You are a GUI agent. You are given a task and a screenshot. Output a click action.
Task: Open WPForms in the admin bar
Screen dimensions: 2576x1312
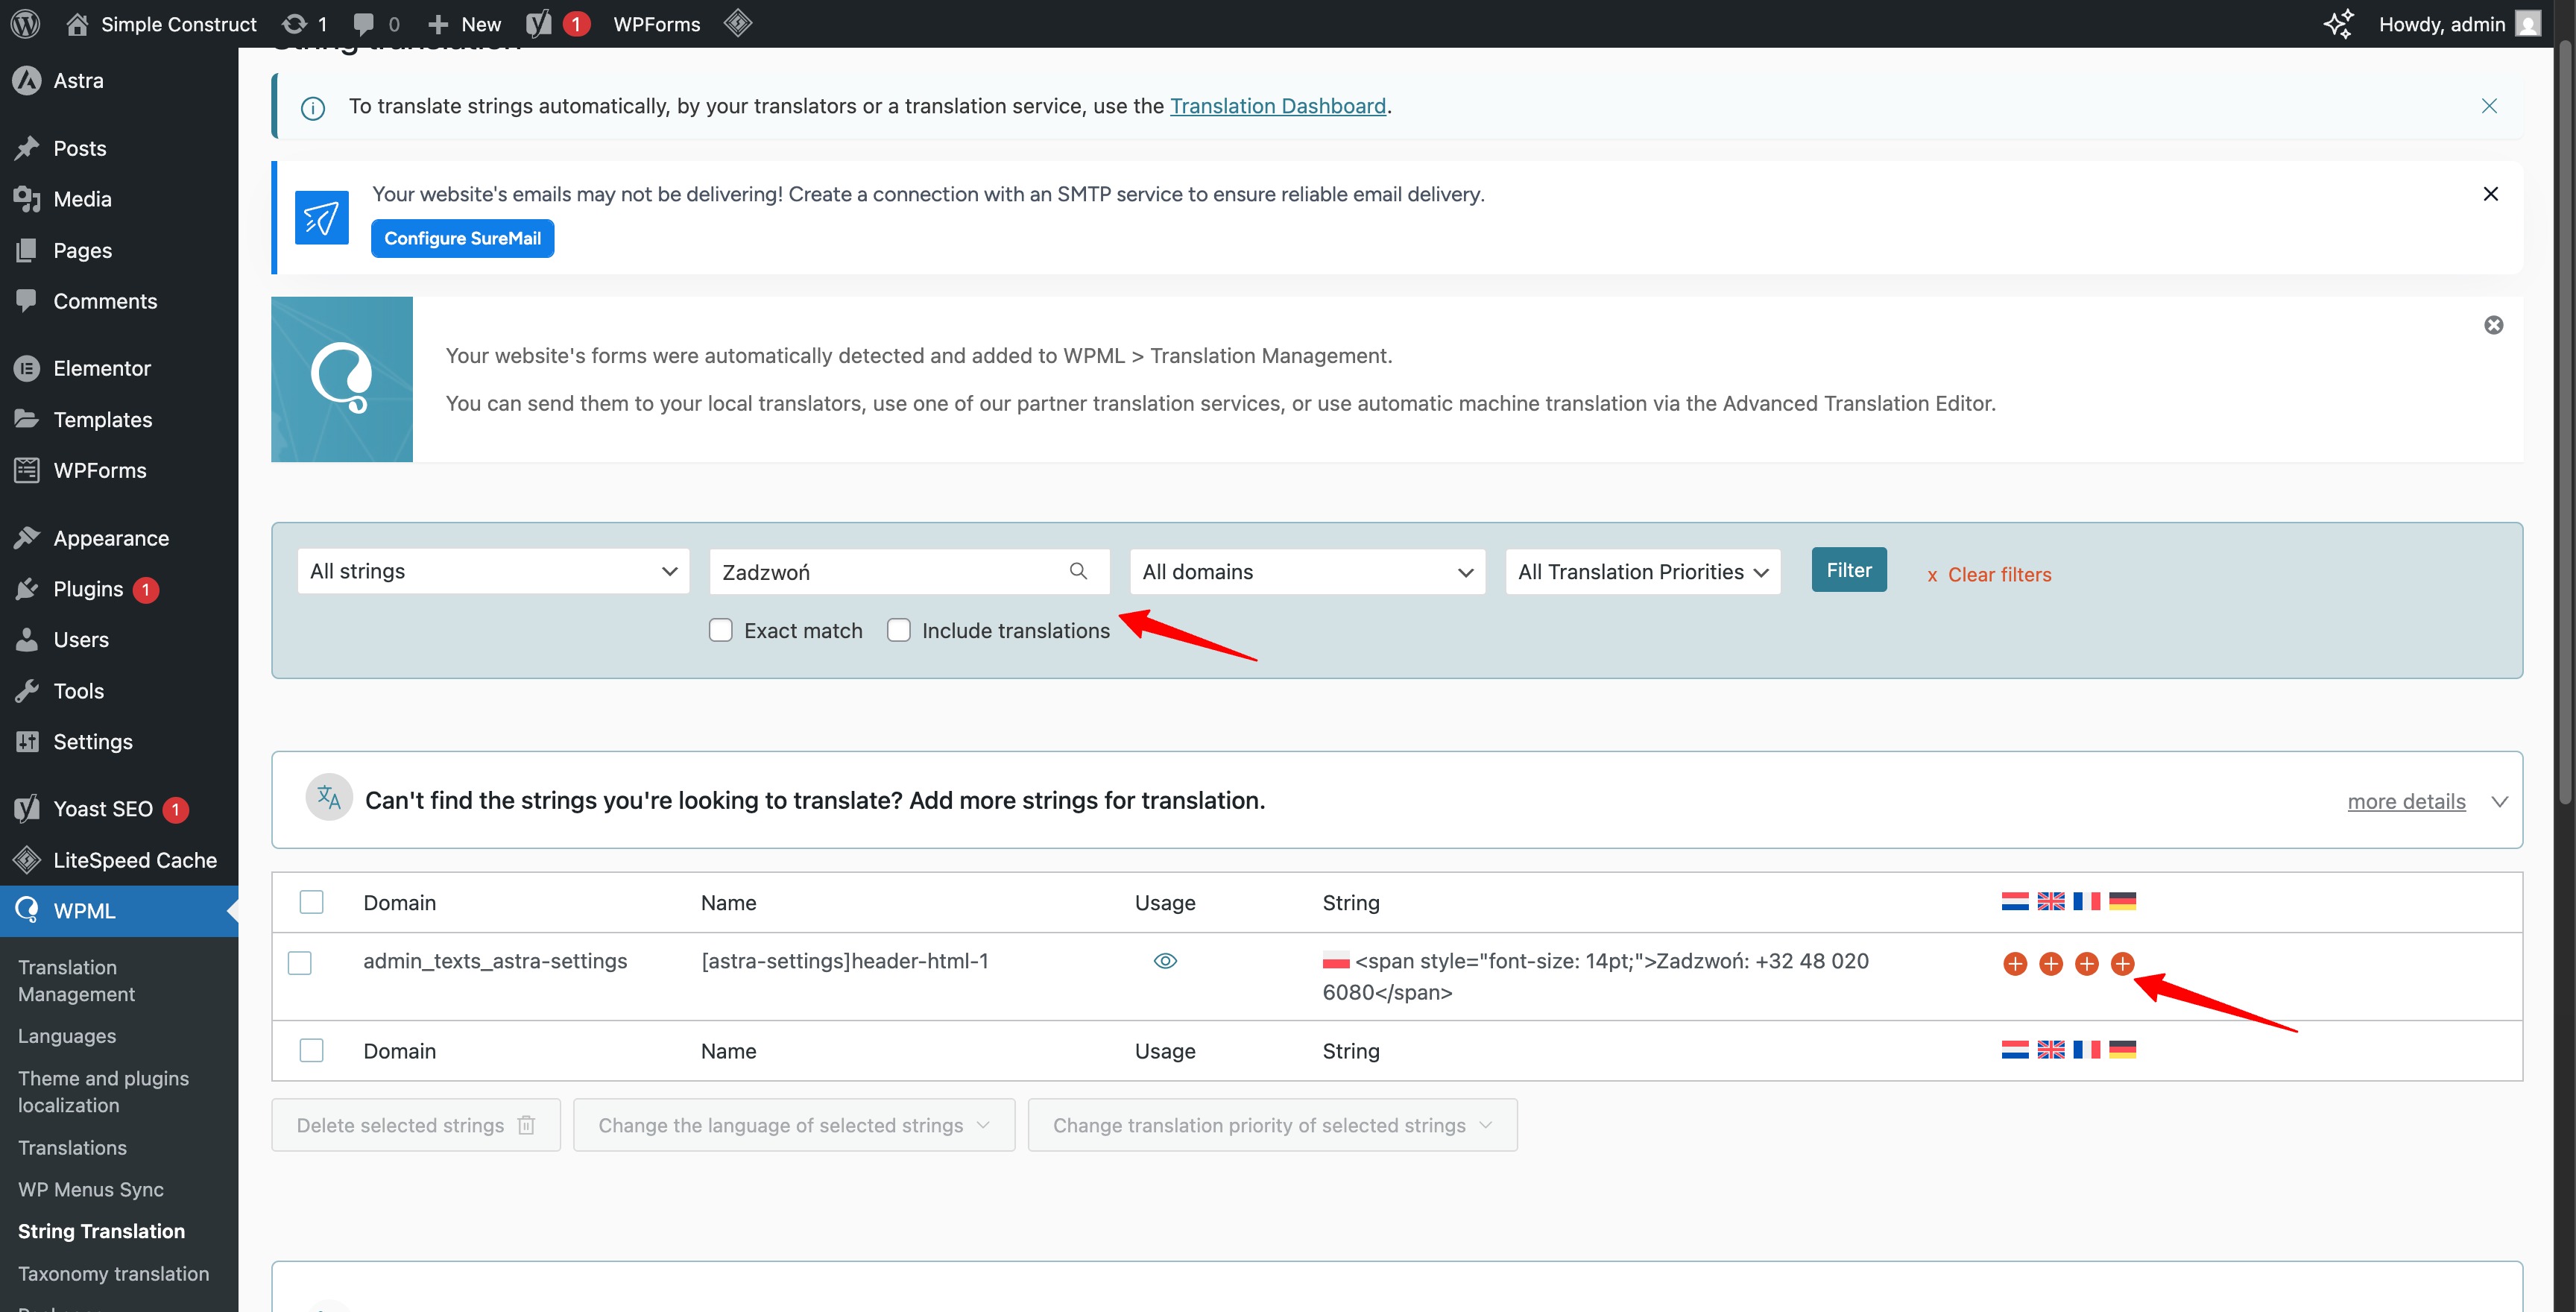(x=657, y=24)
